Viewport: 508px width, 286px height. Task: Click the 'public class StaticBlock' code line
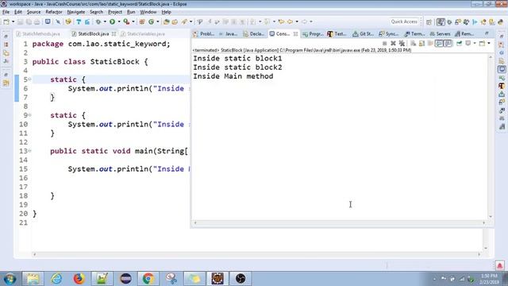click(90, 62)
